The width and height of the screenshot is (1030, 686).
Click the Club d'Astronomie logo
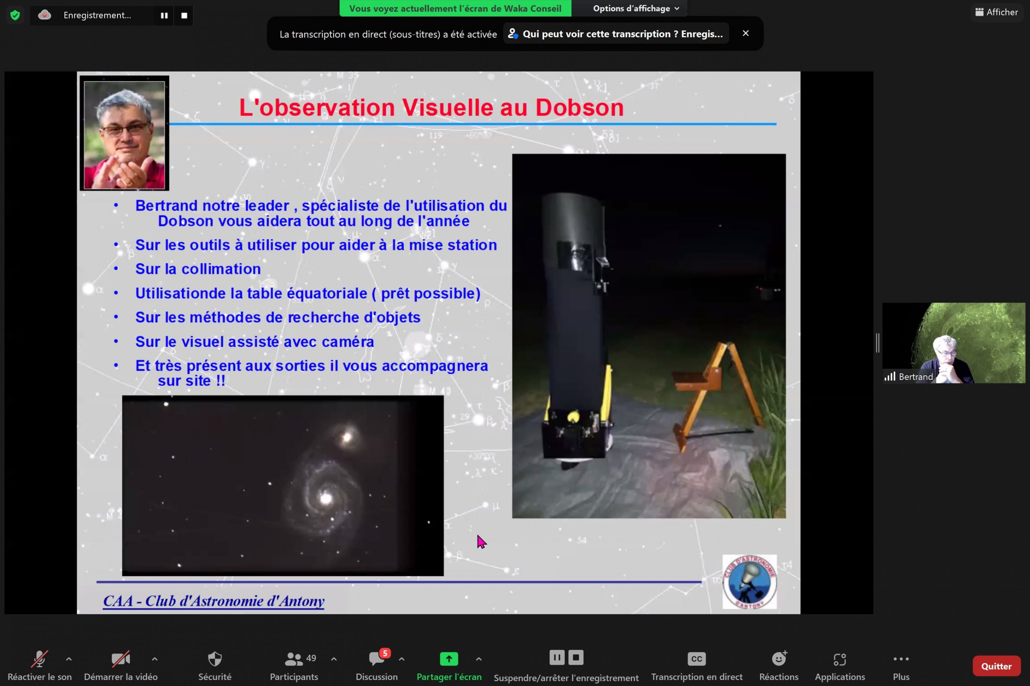click(x=749, y=582)
